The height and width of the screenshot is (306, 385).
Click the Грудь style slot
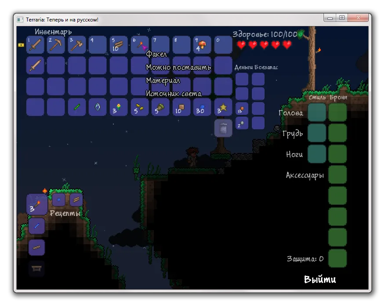[317, 133]
